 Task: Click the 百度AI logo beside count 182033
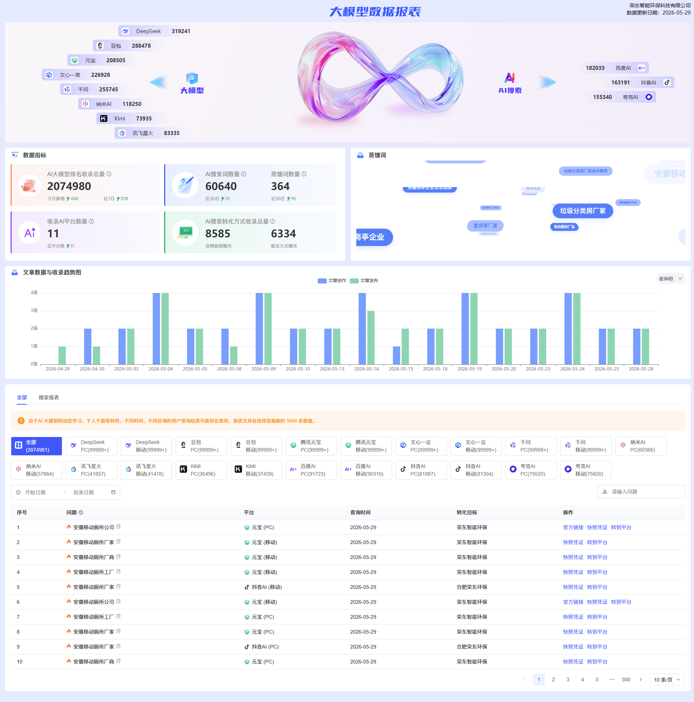[x=641, y=68]
